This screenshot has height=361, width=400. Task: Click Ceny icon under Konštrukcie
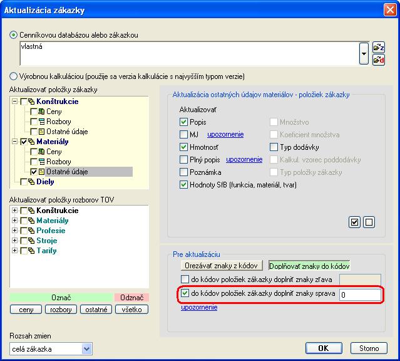pyautogui.click(x=41, y=112)
